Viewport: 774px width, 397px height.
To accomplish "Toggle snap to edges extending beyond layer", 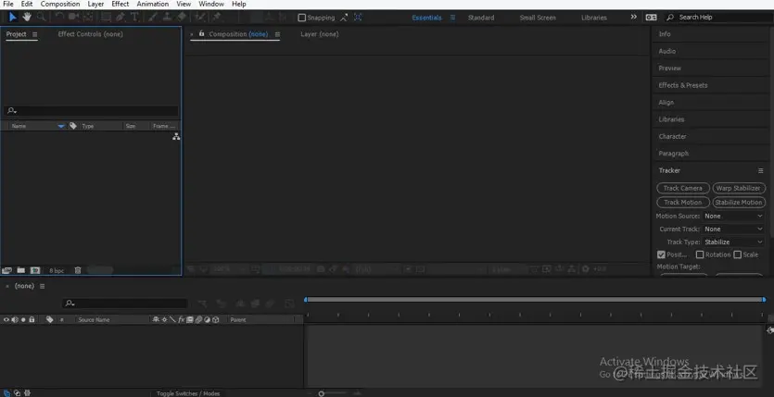I will (344, 18).
